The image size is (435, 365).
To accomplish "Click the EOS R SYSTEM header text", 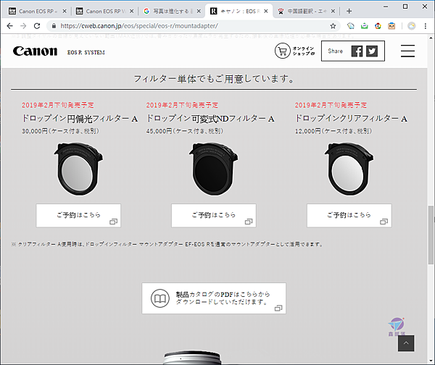I will pos(86,52).
